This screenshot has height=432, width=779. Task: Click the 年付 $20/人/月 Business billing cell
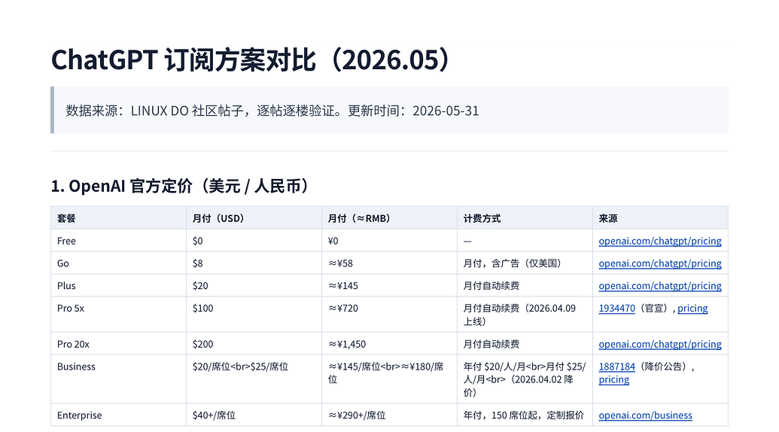[x=525, y=379]
